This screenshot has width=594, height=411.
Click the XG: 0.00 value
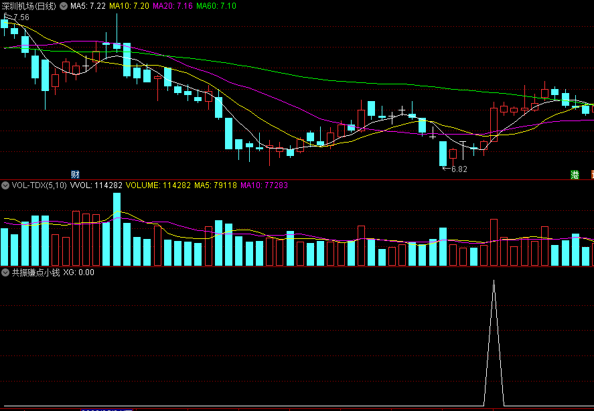point(79,272)
